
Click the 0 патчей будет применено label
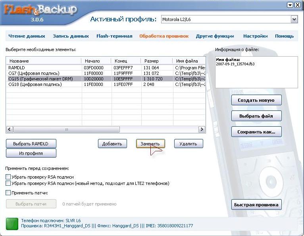pos(89,204)
